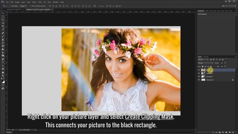
Task: Open the layer Kind filter dropdown
Action: pos(203,60)
